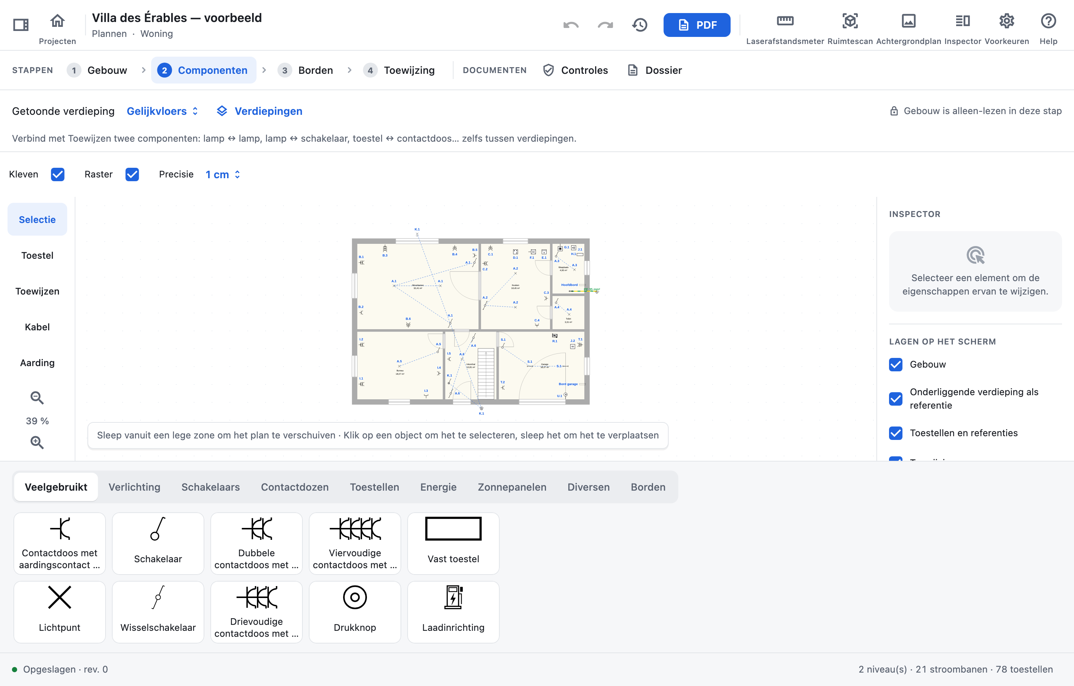Uncheck Toestellen en referenties layer

click(896, 433)
